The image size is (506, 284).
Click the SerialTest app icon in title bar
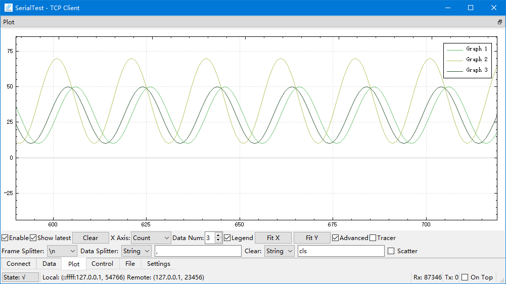pyautogui.click(x=9, y=8)
